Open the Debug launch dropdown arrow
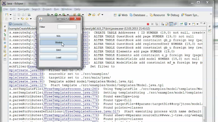 (x=52, y=15)
